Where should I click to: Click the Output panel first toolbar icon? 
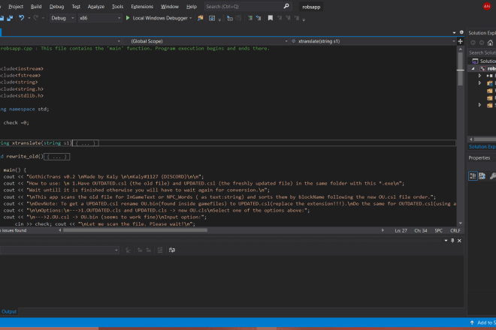click(128, 250)
